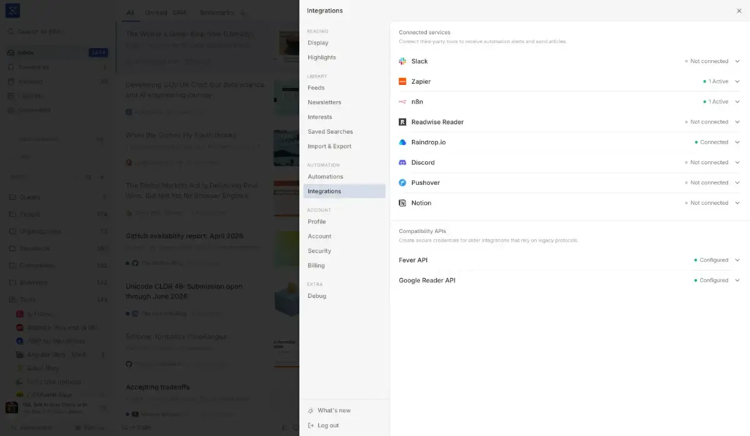The height and width of the screenshot is (436, 750).
Task: Click the search magnifier icon in background sidebar
Action: [x=11, y=31]
